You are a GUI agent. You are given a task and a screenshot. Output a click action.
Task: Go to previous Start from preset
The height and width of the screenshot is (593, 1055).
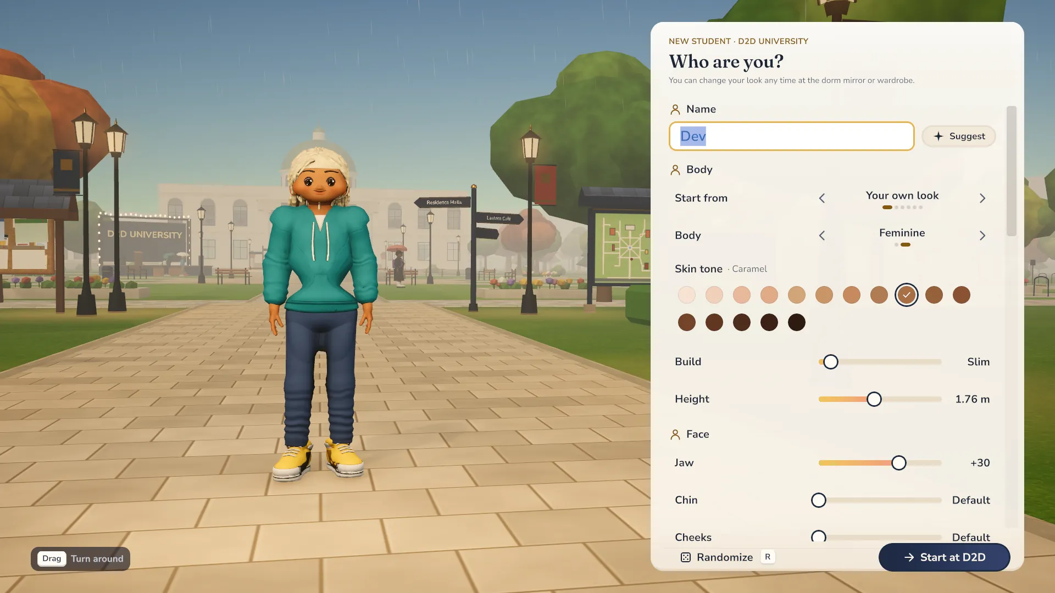(822, 198)
